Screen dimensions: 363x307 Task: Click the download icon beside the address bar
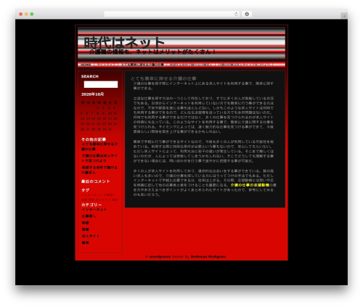(x=247, y=14)
